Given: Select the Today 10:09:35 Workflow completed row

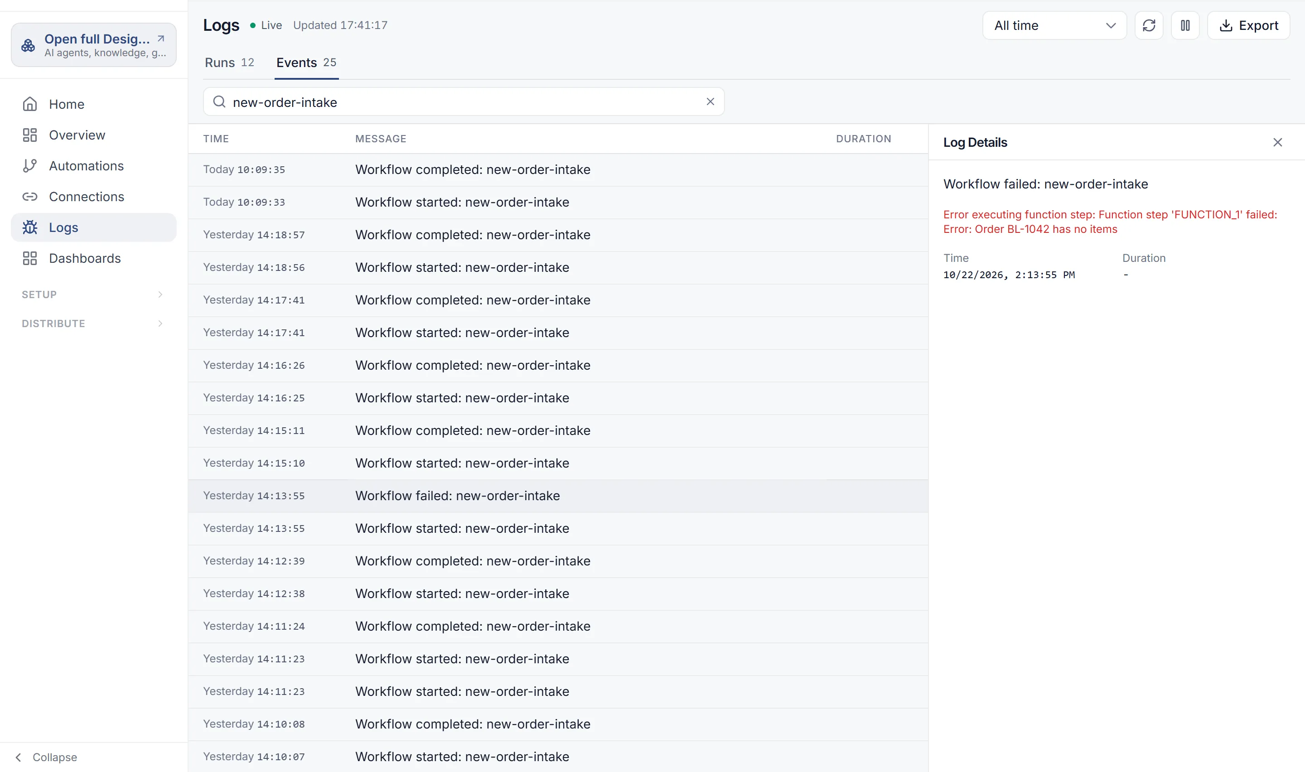Looking at the screenshot, I should [x=558, y=169].
